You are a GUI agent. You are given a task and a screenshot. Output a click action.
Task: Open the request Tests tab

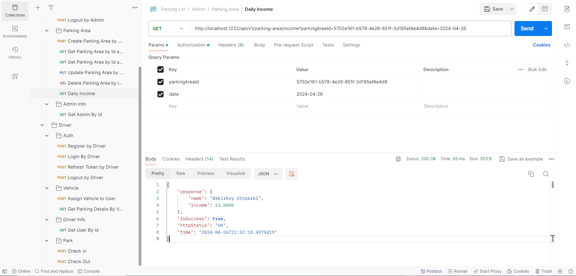pos(328,45)
